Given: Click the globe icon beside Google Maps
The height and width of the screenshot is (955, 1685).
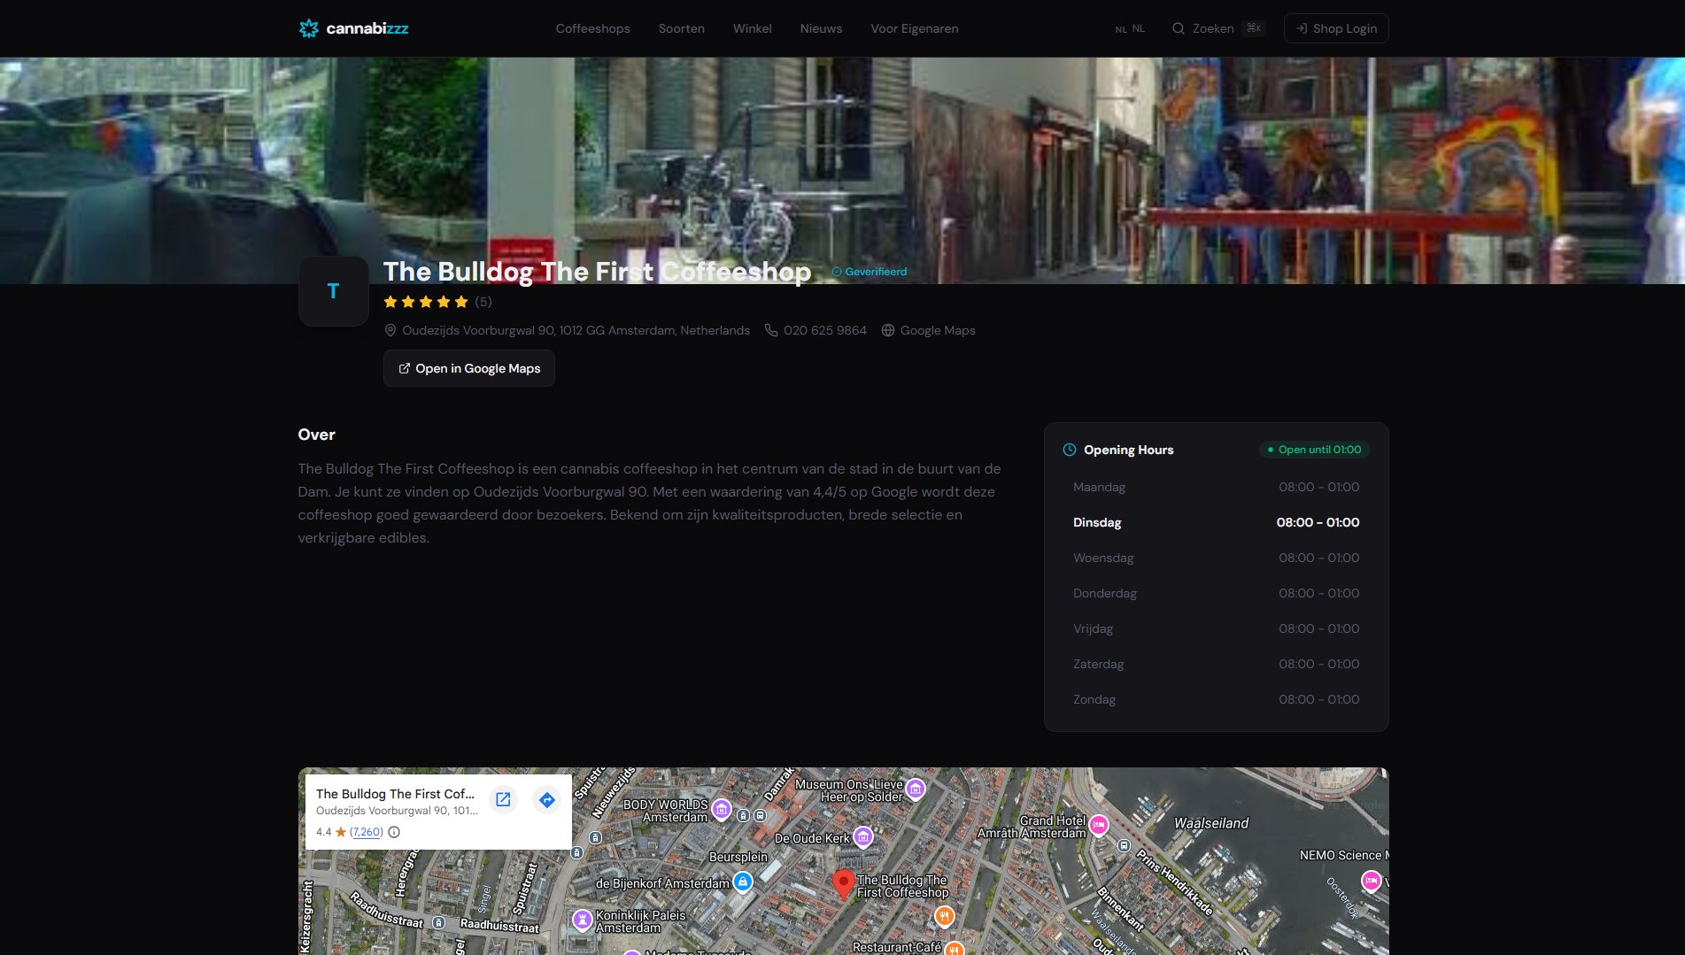Looking at the screenshot, I should (x=888, y=330).
